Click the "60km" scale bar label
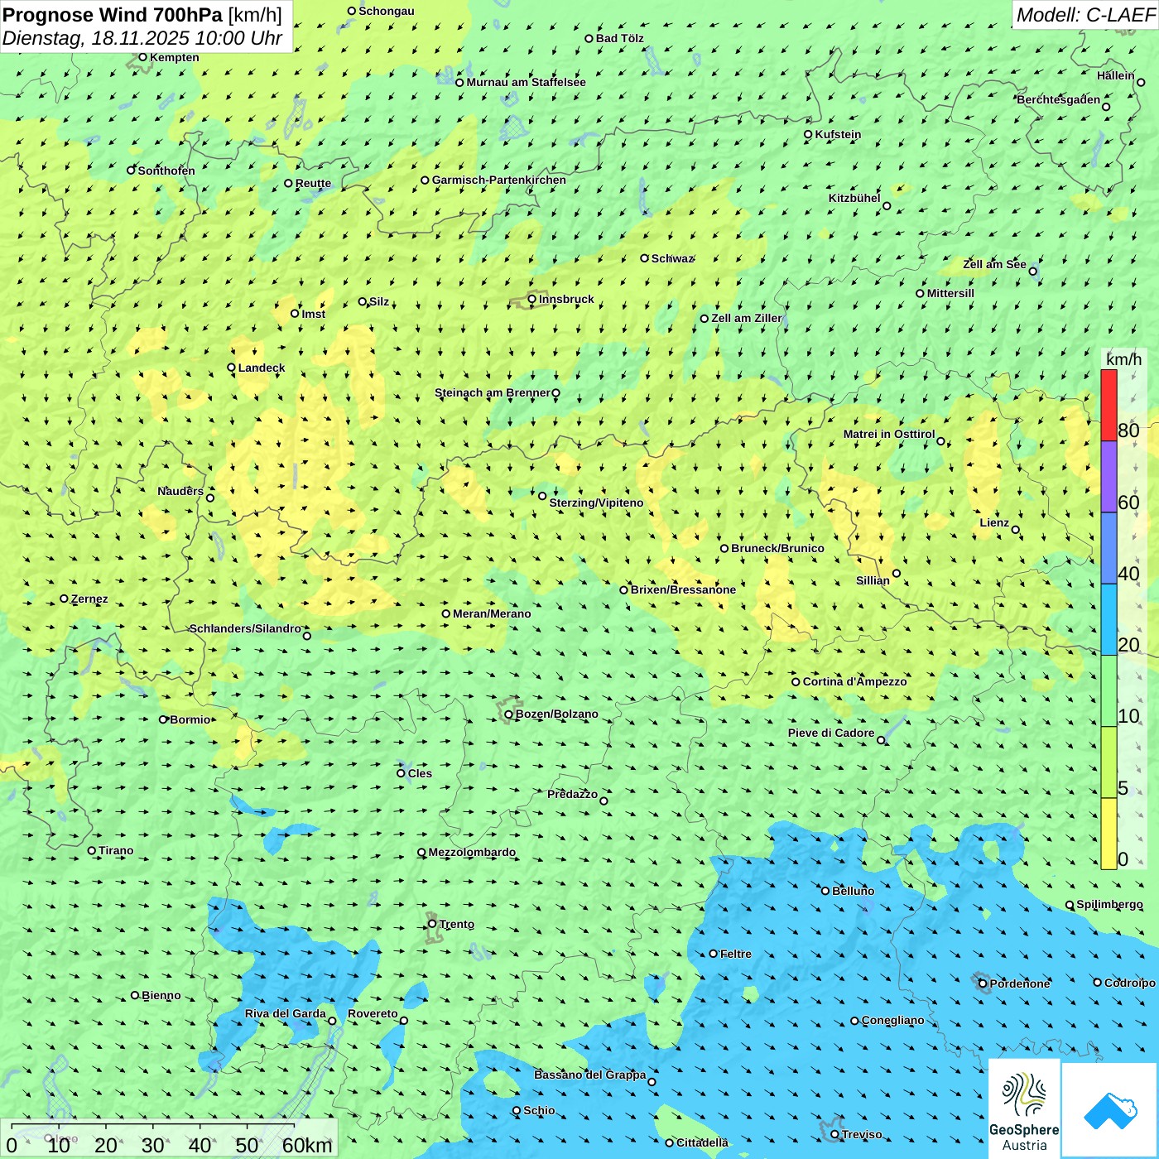The width and height of the screenshot is (1159, 1159). pos(307,1145)
